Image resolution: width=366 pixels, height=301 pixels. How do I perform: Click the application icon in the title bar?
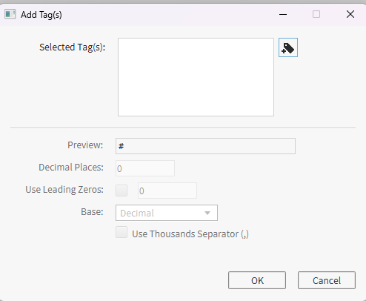[10, 14]
